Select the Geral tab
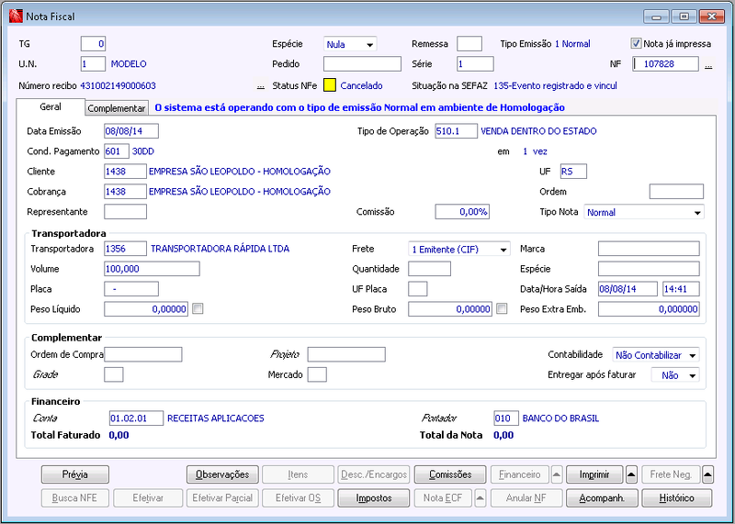The image size is (735, 524). point(51,106)
